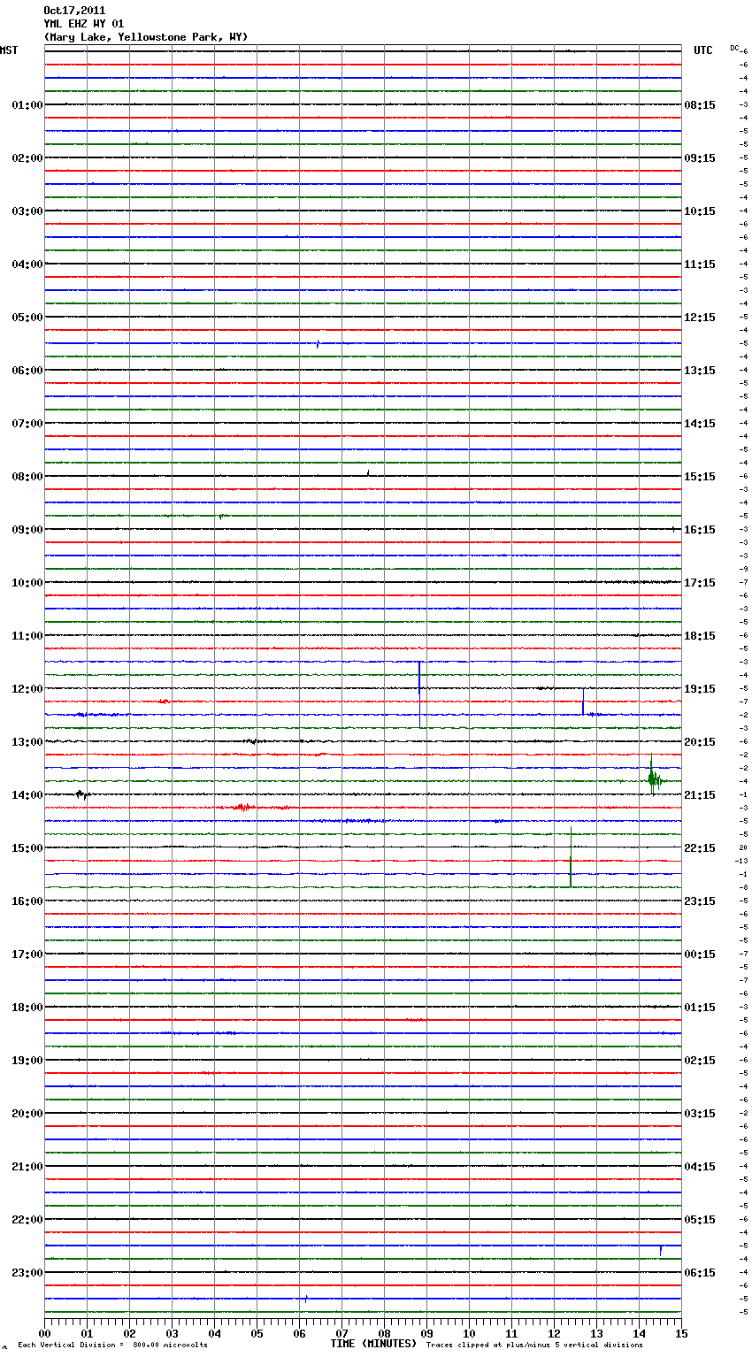Click the "06:15" UTC row label

tap(700, 1273)
